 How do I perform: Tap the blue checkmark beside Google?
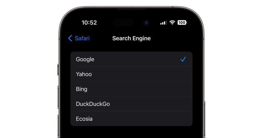(183, 59)
